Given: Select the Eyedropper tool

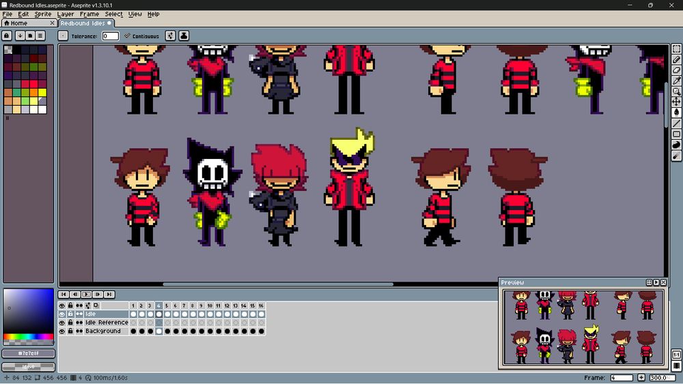Looking at the screenshot, I should [676, 80].
